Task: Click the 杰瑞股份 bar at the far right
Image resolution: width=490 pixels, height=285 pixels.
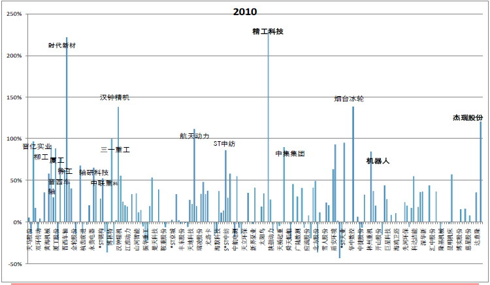Action: click(x=481, y=172)
